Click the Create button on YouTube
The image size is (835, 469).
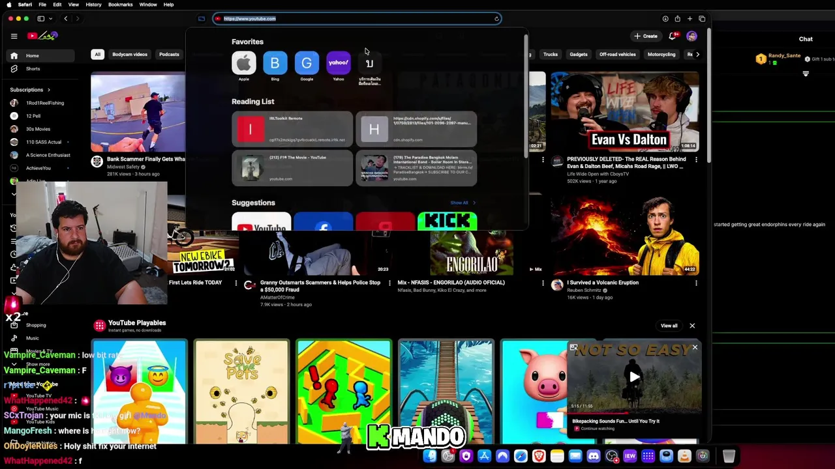coord(646,36)
